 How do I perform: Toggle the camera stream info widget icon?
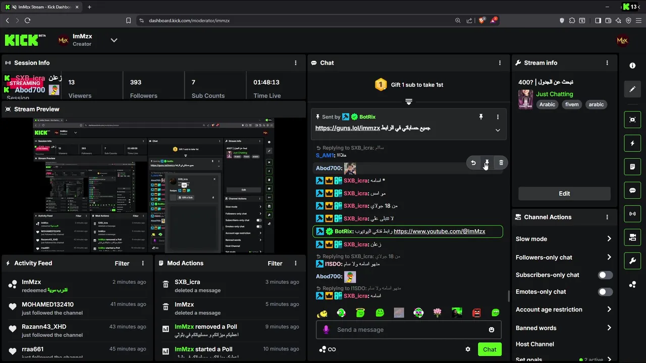[632, 237]
